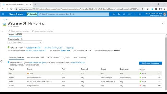Open more options for the AllowVnetInBound rule
The height and width of the screenshot is (94, 167).
point(159,77)
